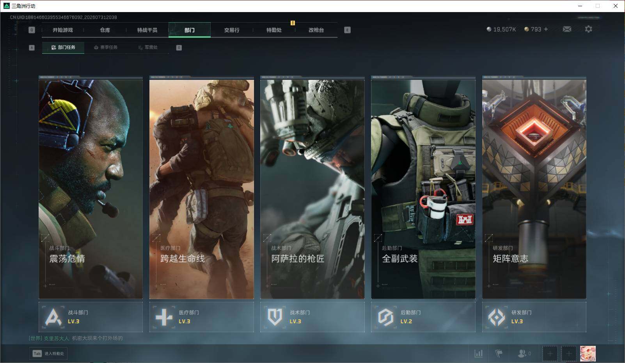Click the E next-tab key icon
This screenshot has height=363, width=625.
[348, 30]
